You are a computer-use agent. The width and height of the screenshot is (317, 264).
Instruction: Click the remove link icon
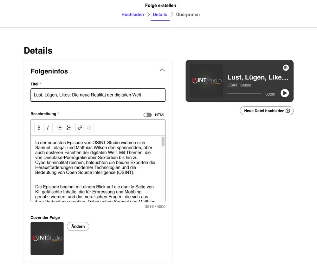pos(89,128)
